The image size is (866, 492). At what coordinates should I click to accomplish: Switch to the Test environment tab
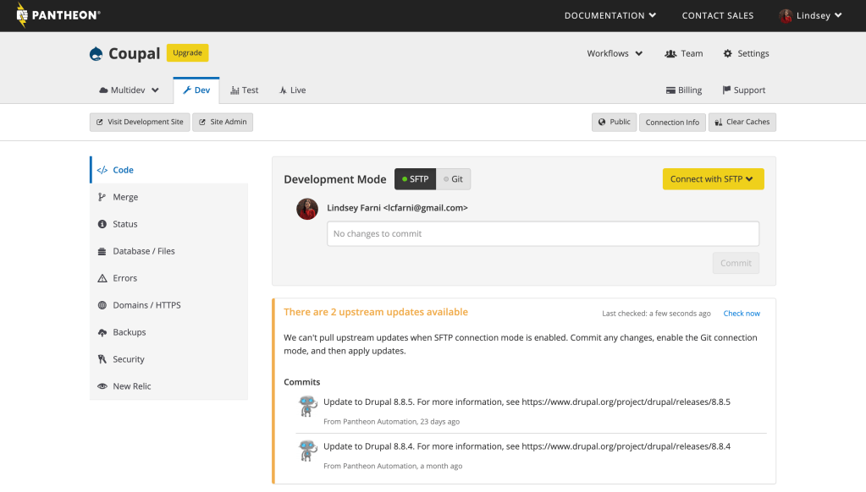coord(245,90)
